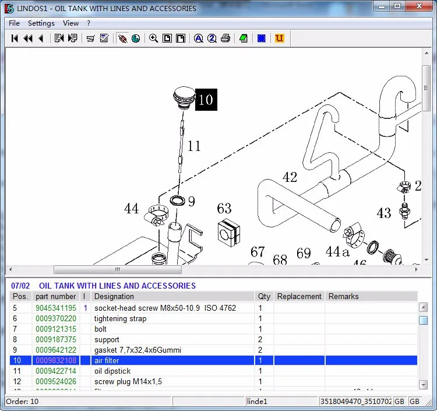The width and height of the screenshot is (437, 411).
Task: Click parts list scrollbar down arrow
Action: (x=424, y=385)
